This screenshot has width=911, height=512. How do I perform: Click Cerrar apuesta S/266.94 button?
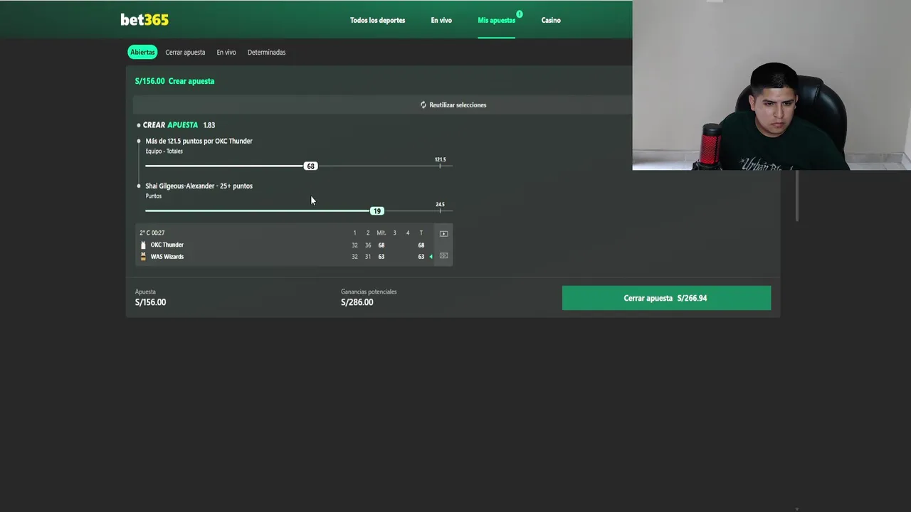tap(666, 298)
